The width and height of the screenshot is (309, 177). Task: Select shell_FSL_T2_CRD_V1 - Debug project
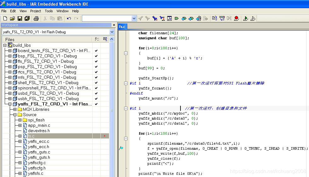tap(48, 83)
